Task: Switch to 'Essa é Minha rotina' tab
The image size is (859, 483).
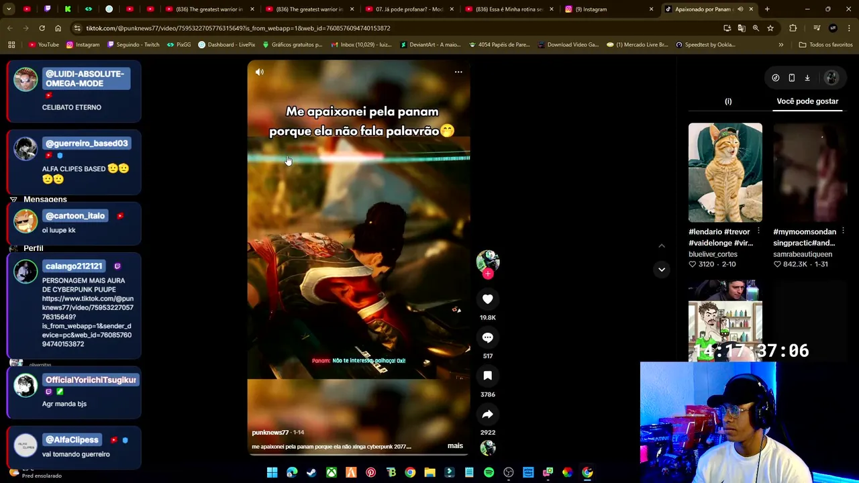Action: click(x=509, y=9)
